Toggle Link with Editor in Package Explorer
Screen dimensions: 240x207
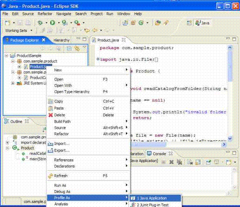point(77,48)
